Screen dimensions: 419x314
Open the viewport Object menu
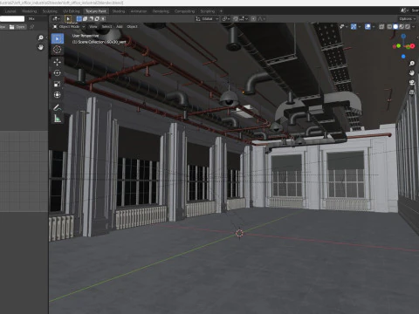pyautogui.click(x=132, y=27)
